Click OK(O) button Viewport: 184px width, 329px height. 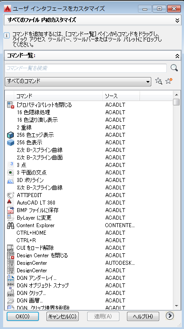pyautogui.click(x=23, y=317)
